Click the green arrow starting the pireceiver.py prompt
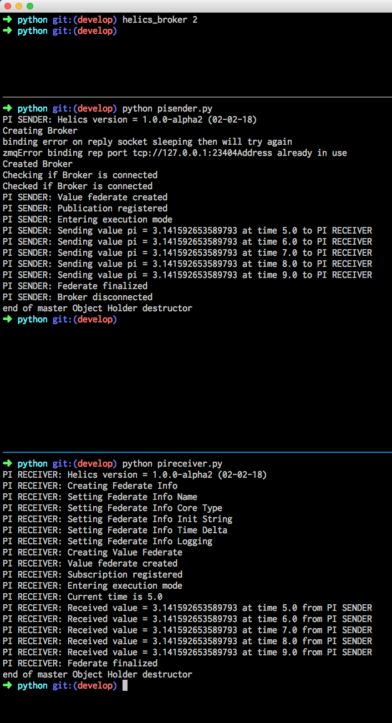This screenshot has height=723, width=392. [8, 463]
